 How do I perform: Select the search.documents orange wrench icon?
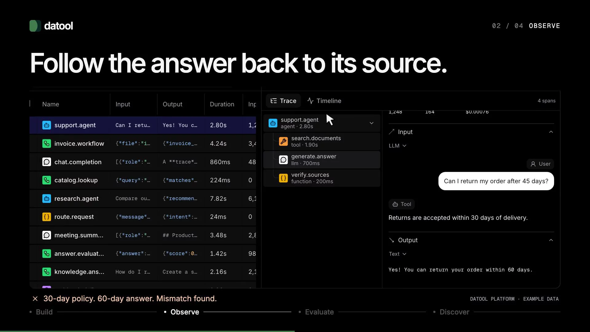click(283, 141)
